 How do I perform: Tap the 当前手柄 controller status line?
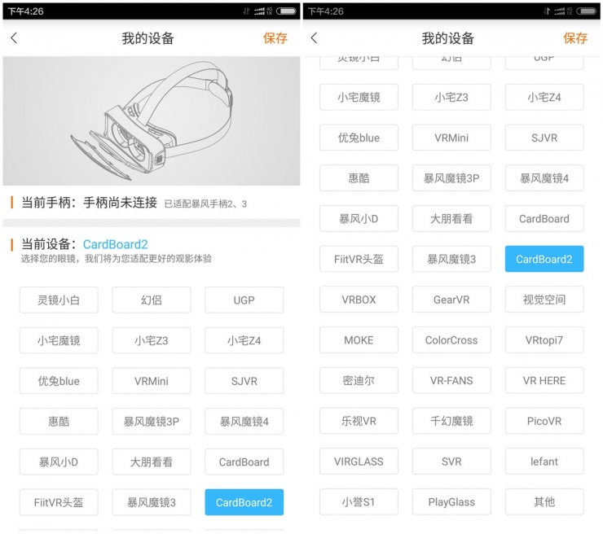pyautogui.click(x=90, y=203)
